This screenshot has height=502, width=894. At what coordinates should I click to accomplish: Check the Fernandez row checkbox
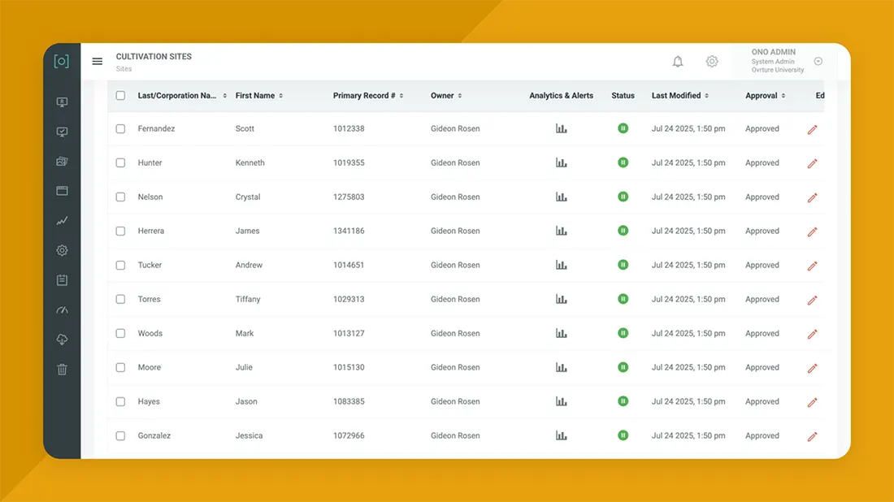point(120,129)
